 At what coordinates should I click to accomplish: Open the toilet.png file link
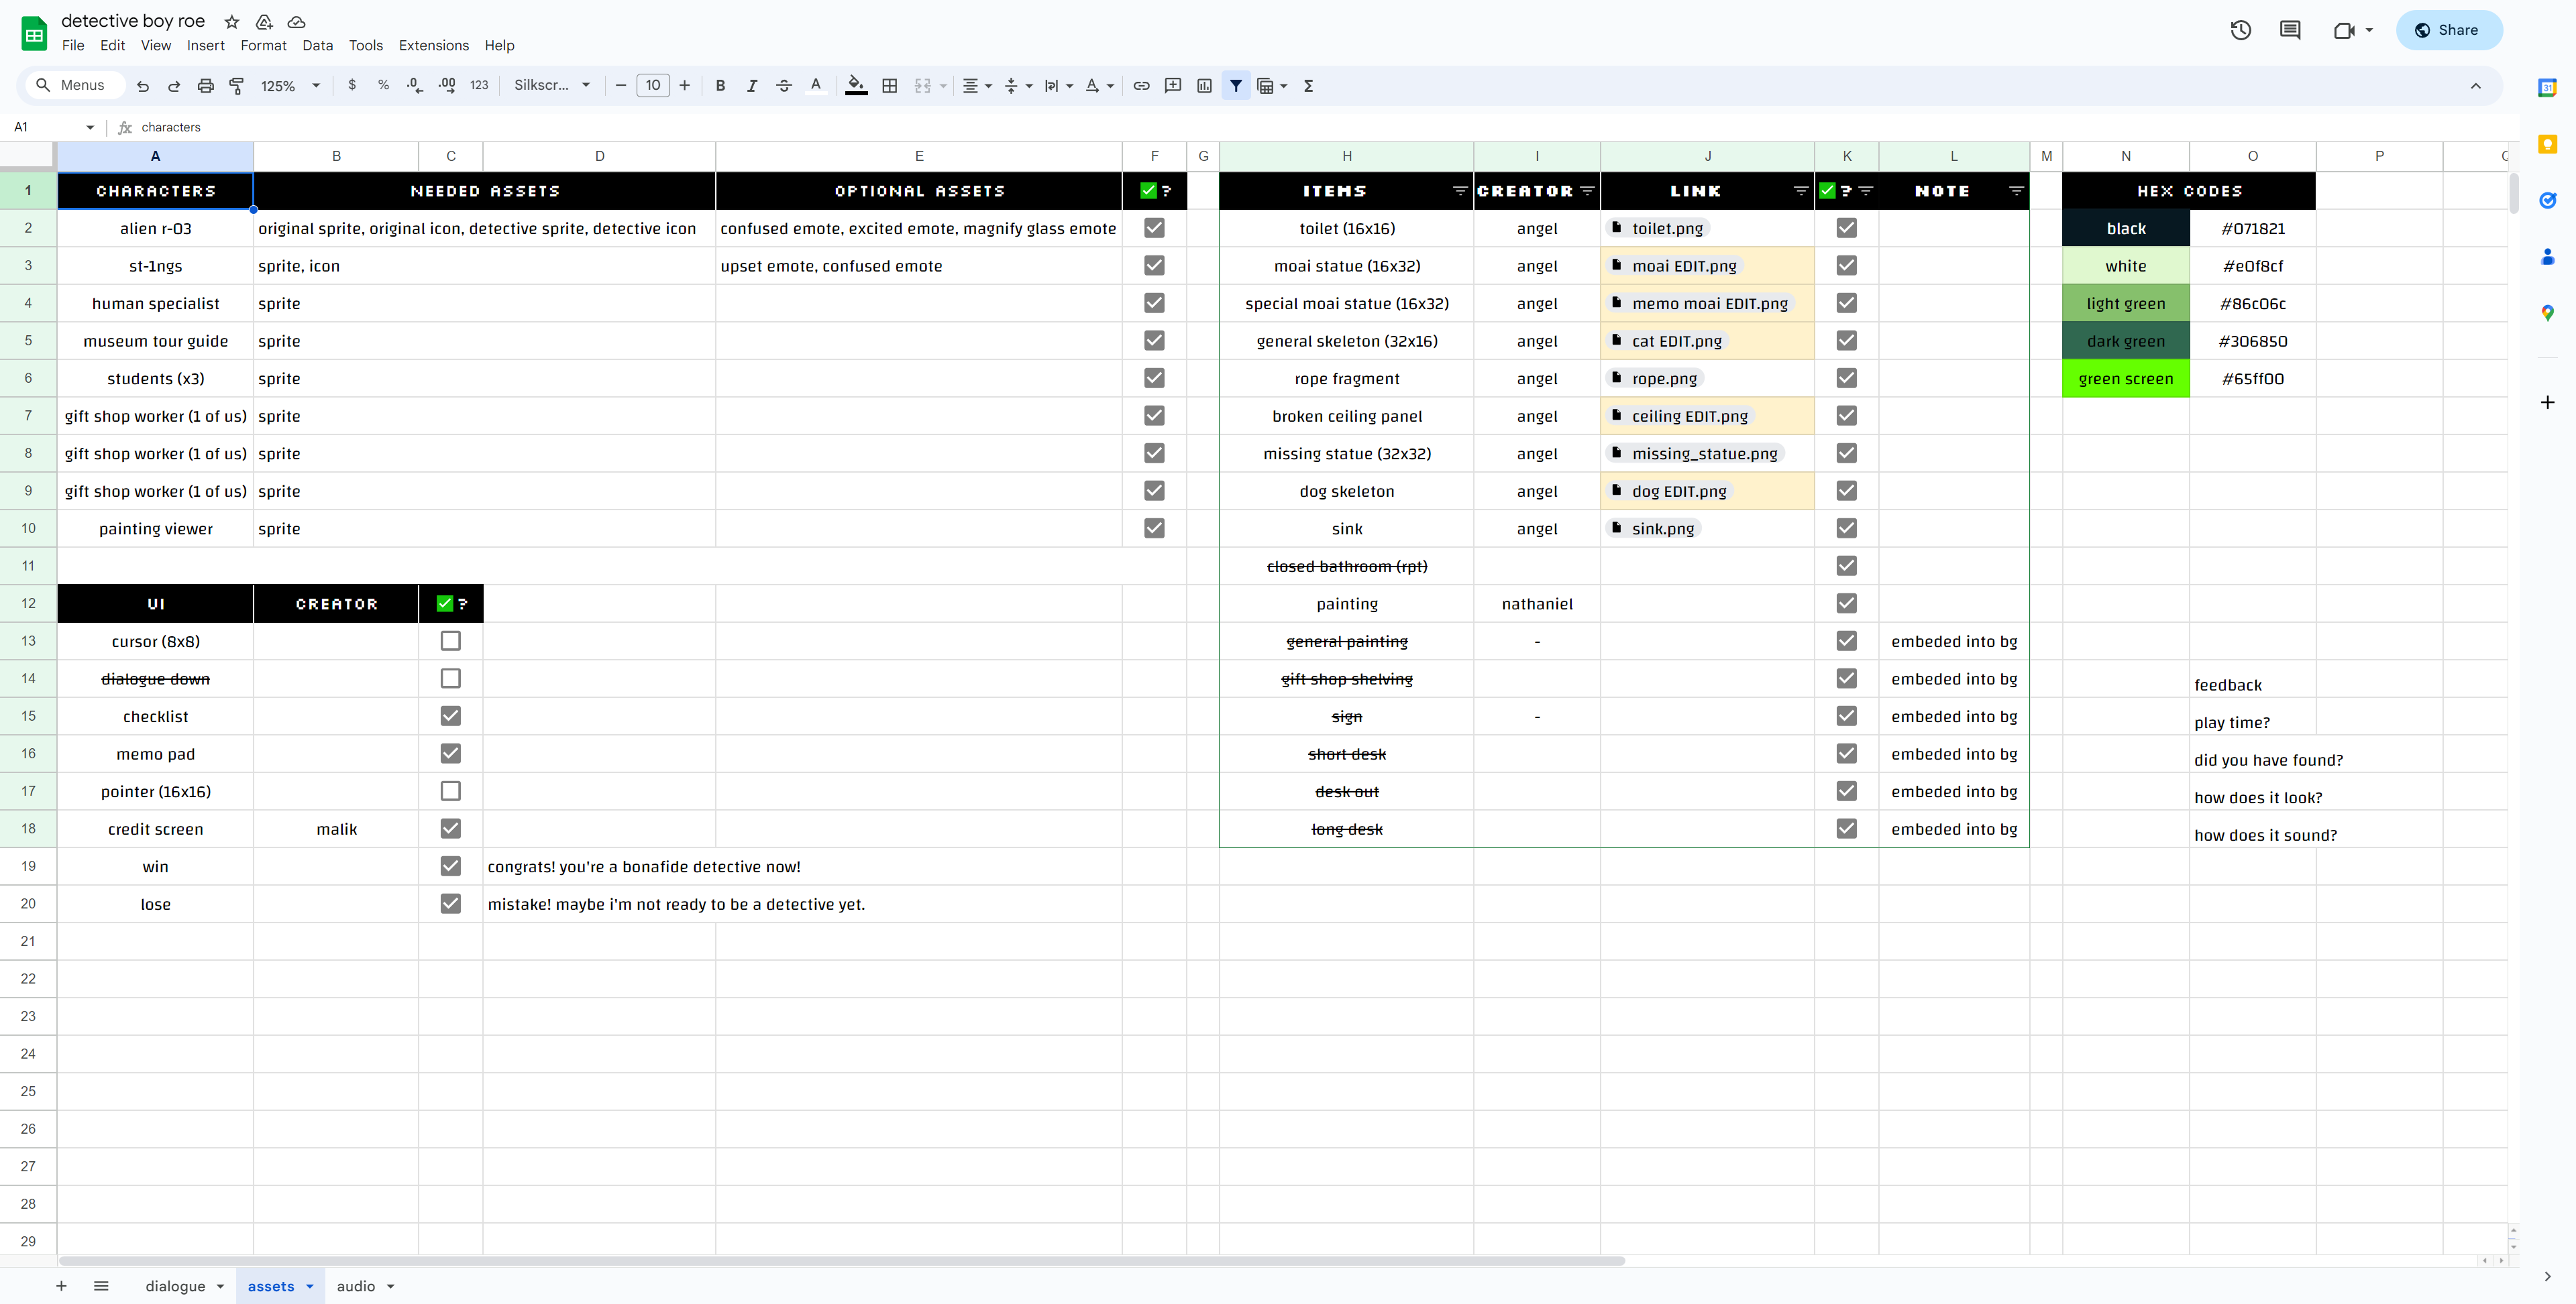(1657, 228)
